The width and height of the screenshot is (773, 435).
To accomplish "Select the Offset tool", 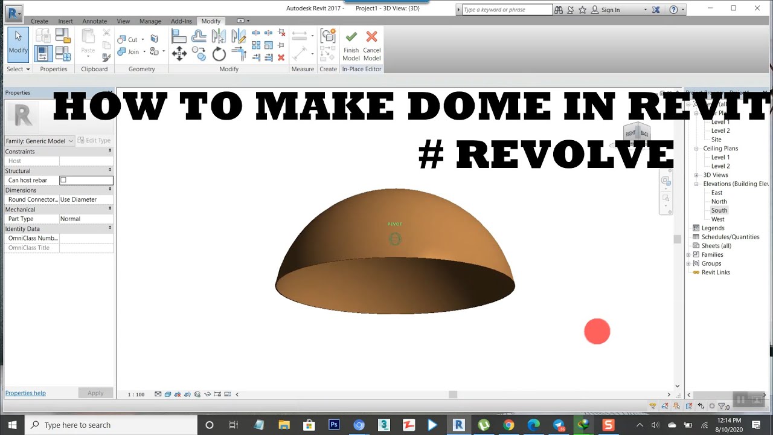I will point(199,36).
